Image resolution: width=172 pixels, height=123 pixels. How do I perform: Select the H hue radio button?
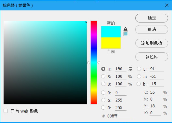[x=103, y=69]
